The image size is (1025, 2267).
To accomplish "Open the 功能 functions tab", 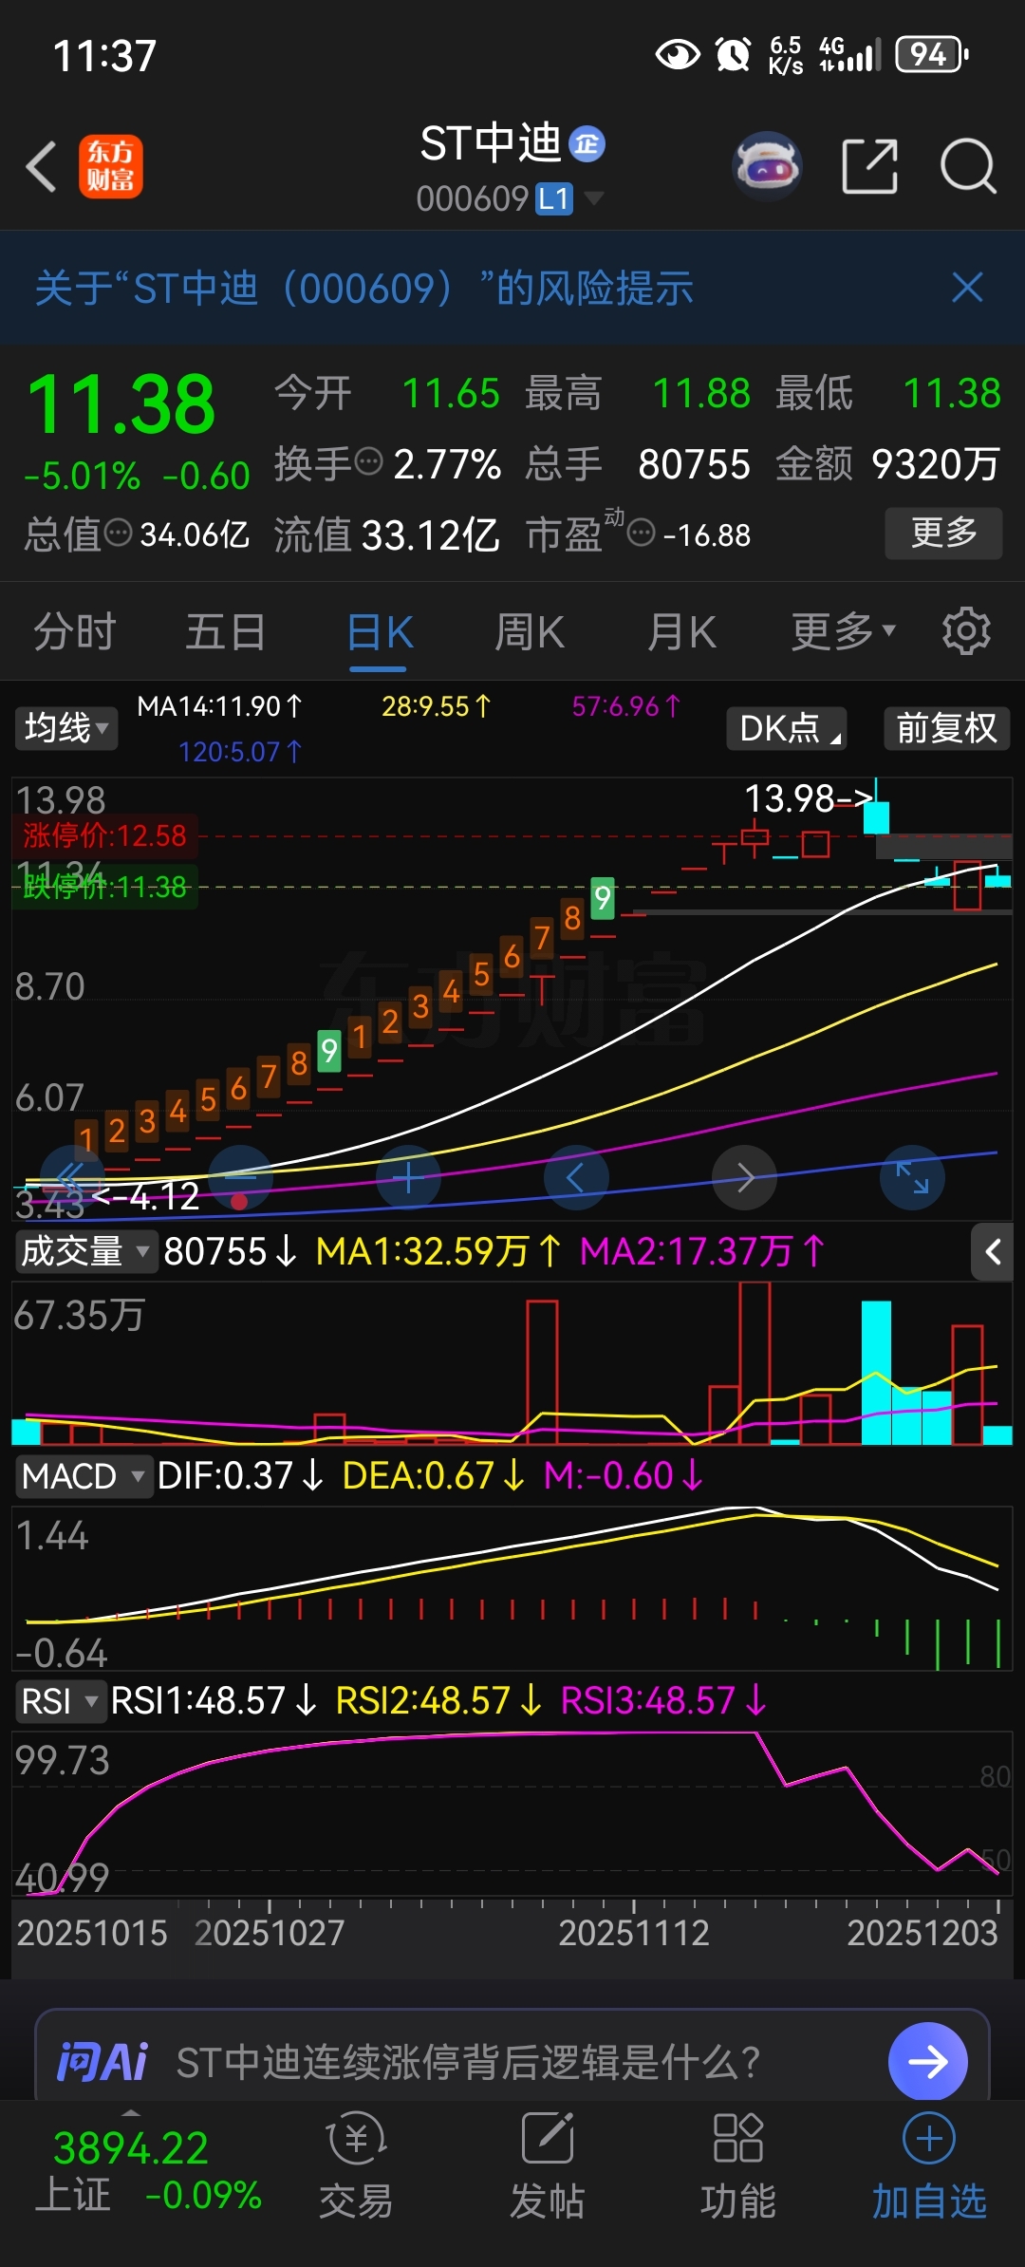I will click(x=738, y=2167).
